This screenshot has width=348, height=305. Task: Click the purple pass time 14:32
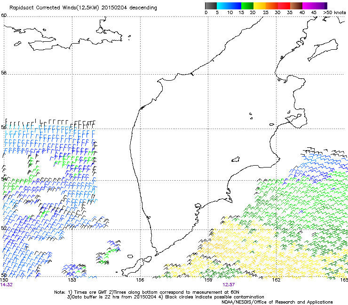coord(7,285)
